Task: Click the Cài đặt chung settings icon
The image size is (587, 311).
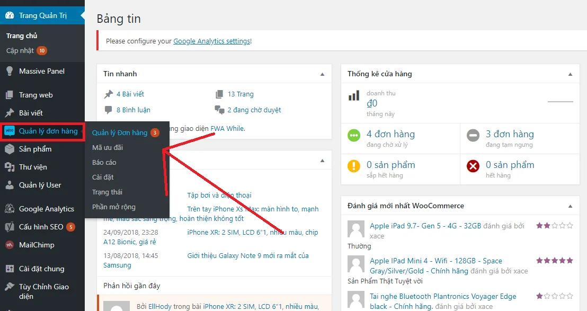Action: coord(10,269)
